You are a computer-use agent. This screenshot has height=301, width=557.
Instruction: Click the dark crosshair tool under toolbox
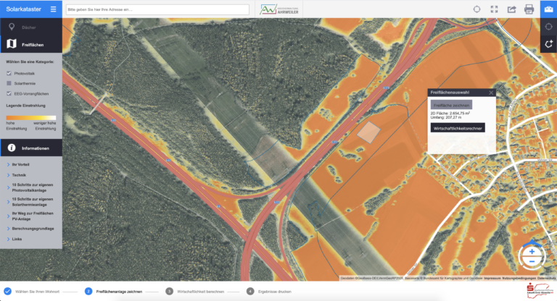(x=548, y=27)
